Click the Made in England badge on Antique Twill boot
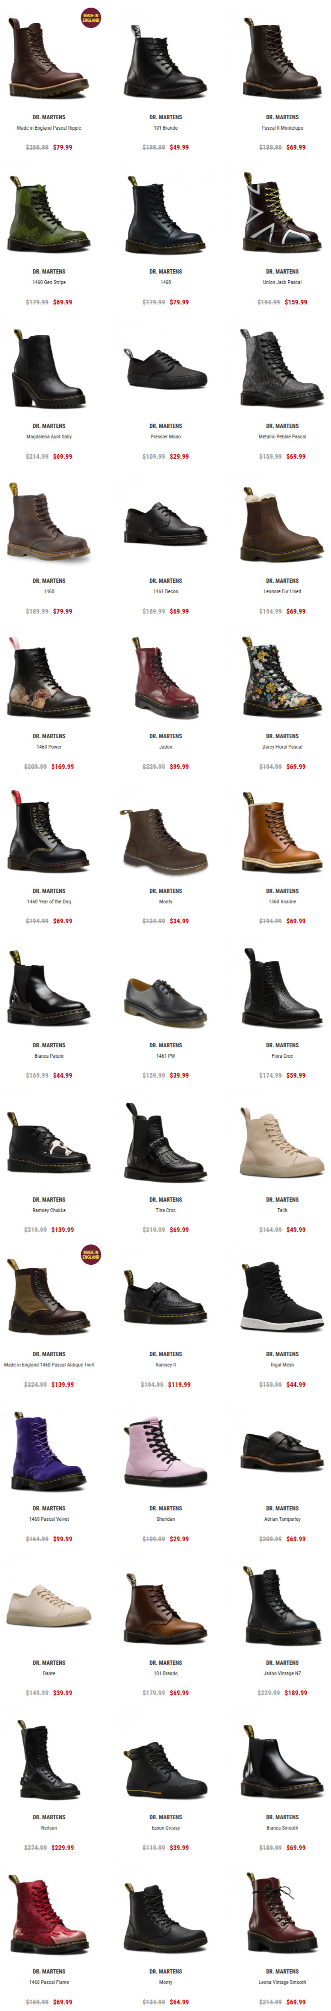 [91, 1255]
